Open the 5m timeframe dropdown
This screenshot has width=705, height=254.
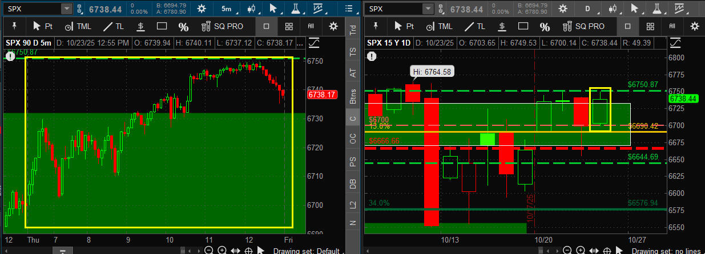pyautogui.click(x=227, y=9)
